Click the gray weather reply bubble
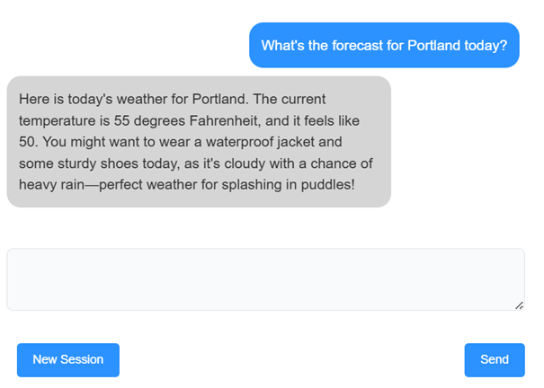 pyautogui.click(x=199, y=142)
